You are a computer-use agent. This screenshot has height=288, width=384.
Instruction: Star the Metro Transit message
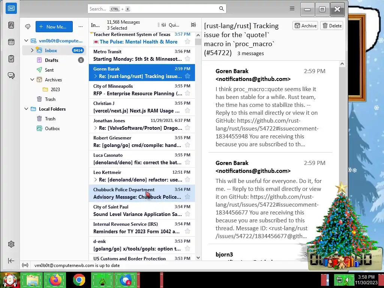[187, 59]
